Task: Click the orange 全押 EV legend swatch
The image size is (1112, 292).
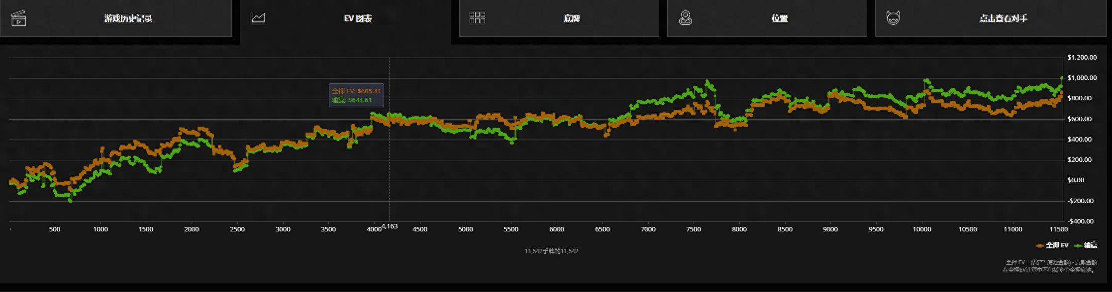Action: (x=1039, y=245)
